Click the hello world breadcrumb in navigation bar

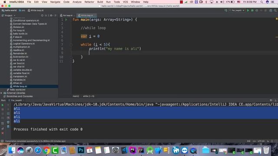pyautogui.click(x=9, y=10)
